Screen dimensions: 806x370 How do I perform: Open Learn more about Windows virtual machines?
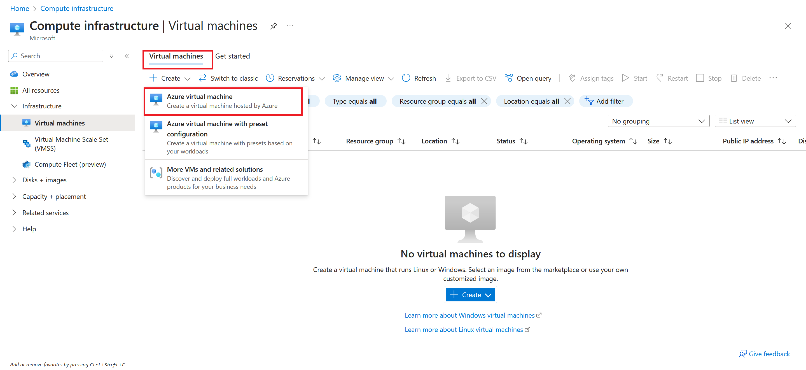(473, 316)
